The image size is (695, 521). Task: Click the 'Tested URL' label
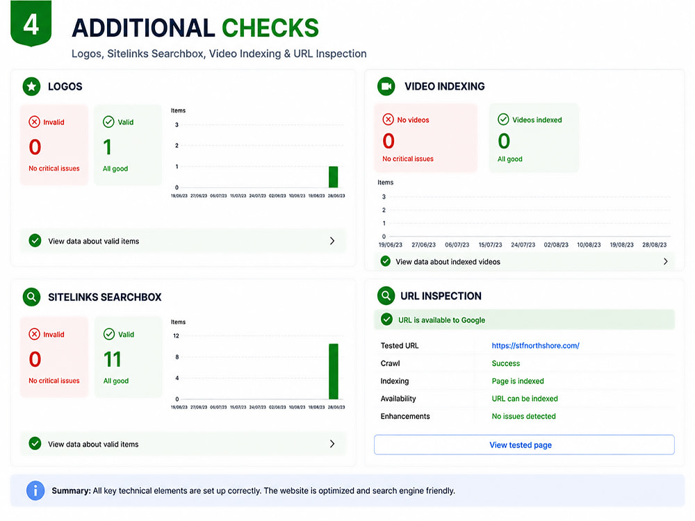coord(400,345)
